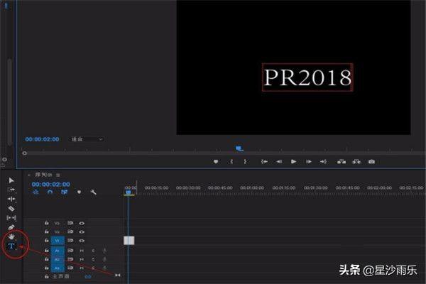Toggle lock on track A3
This screenshot has width=426, height=284.
pos(47,268)
